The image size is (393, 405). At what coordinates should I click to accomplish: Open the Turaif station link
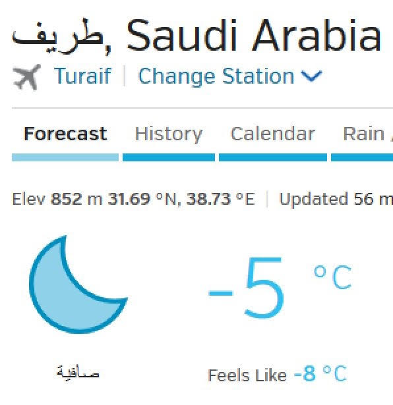(x=82, y=76)
